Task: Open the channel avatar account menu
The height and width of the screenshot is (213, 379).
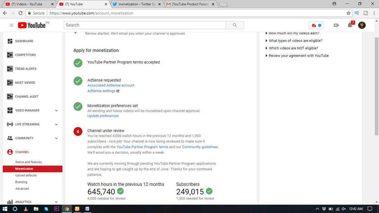Action: tap(362, 25)
